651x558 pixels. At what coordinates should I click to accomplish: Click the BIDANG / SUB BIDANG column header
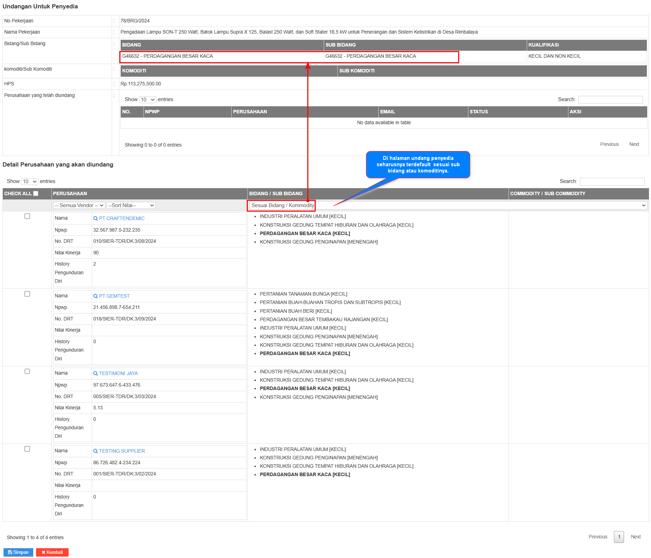[x=378, y=194]
